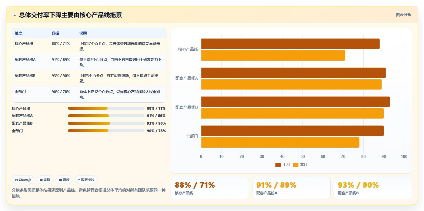Click the description starting 总体下降12个百分点
424x211 pixels.
pos(120,95)
